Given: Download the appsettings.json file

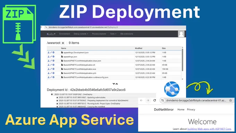Looking at the screenshot, I should point(49,57).
